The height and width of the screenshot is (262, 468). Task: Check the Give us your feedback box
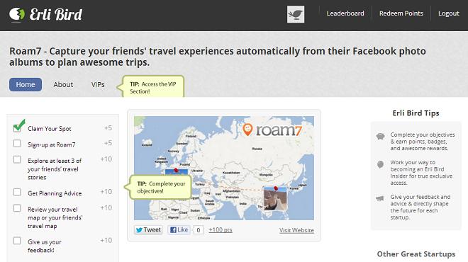click(x=17, y=241)
